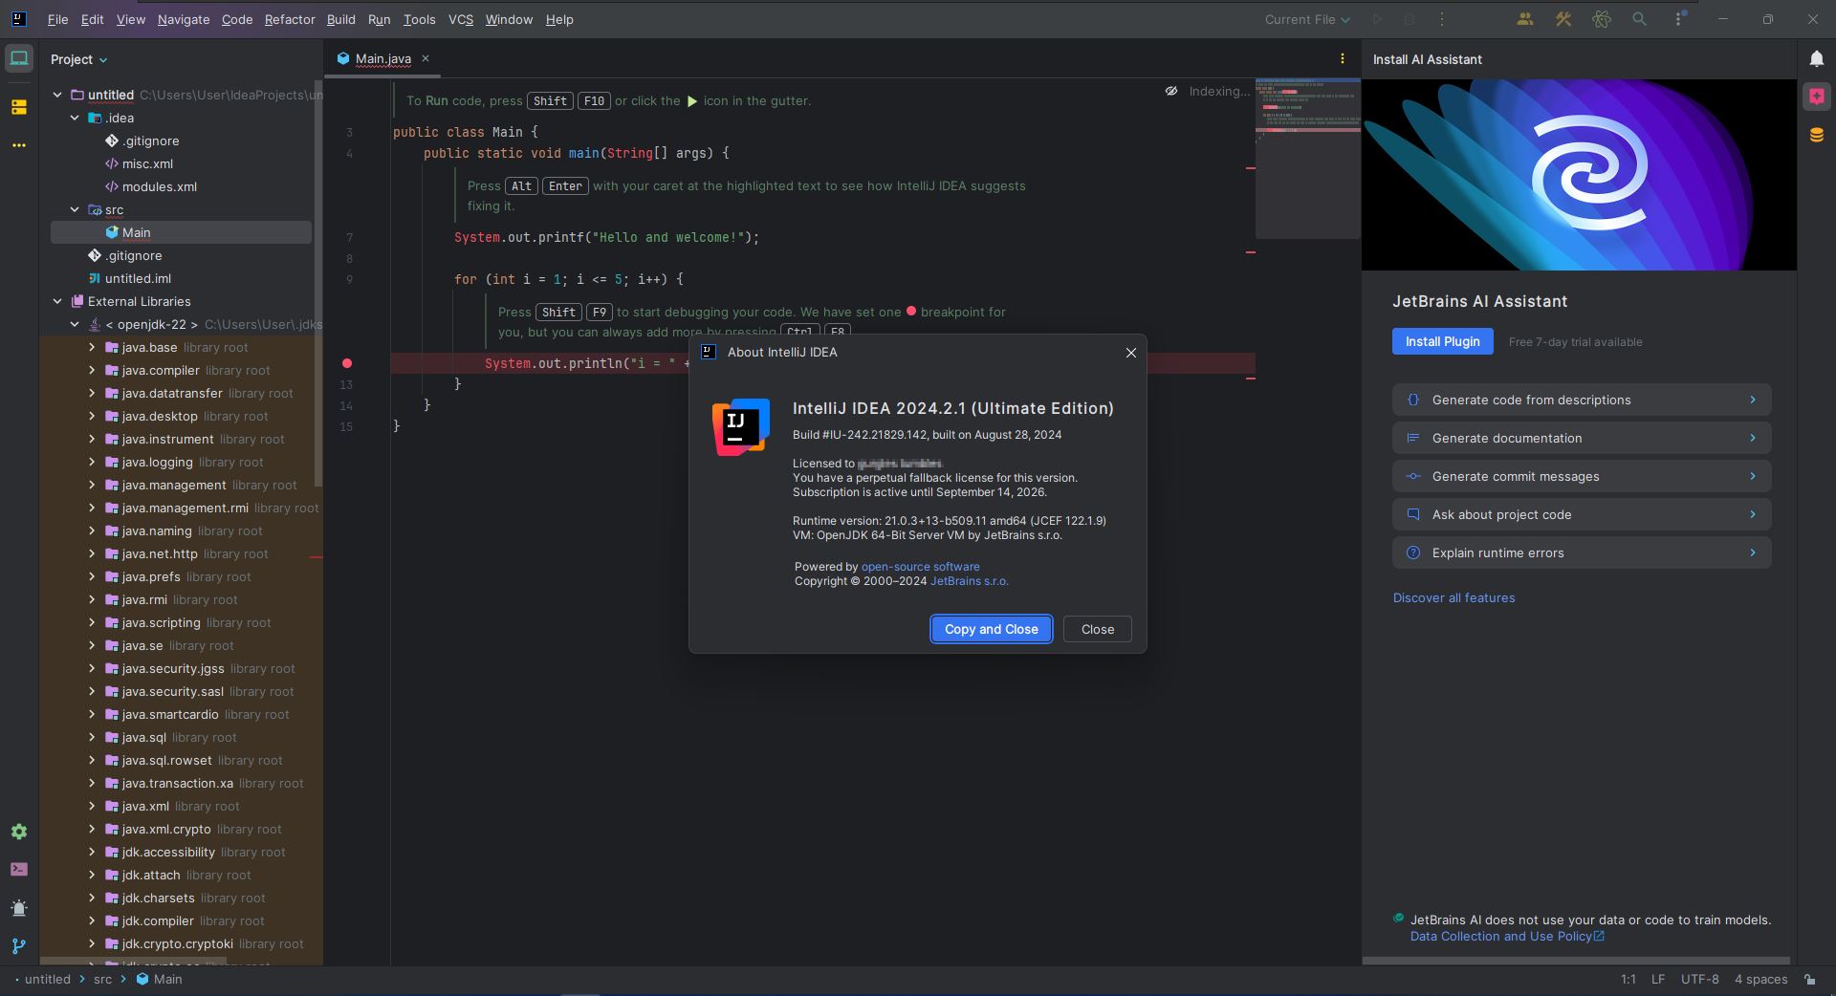This screenshot has width=1836, height=996.
Task: Collapse the src folder
Action: click(x=75, y=209)
